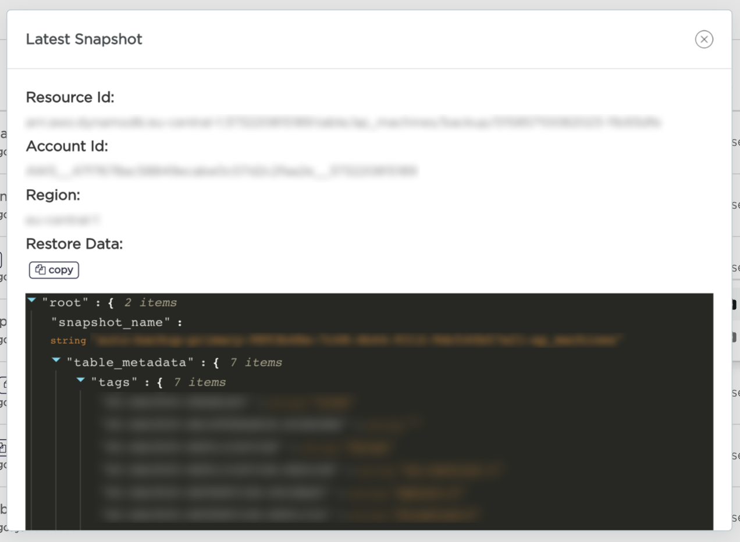The image size is (740, 542).
Task: Select the blurred Resource Id value
Action: [343, 123]
